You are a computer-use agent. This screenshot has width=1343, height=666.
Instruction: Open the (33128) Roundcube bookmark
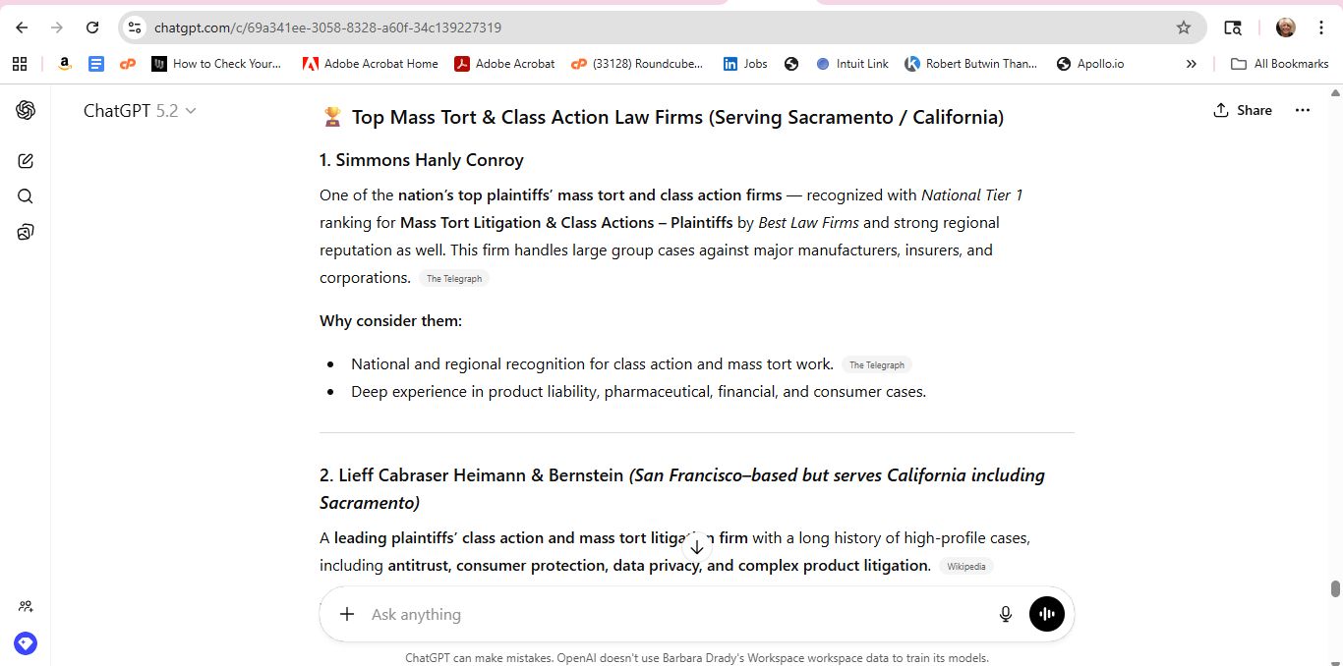point(636,64)
